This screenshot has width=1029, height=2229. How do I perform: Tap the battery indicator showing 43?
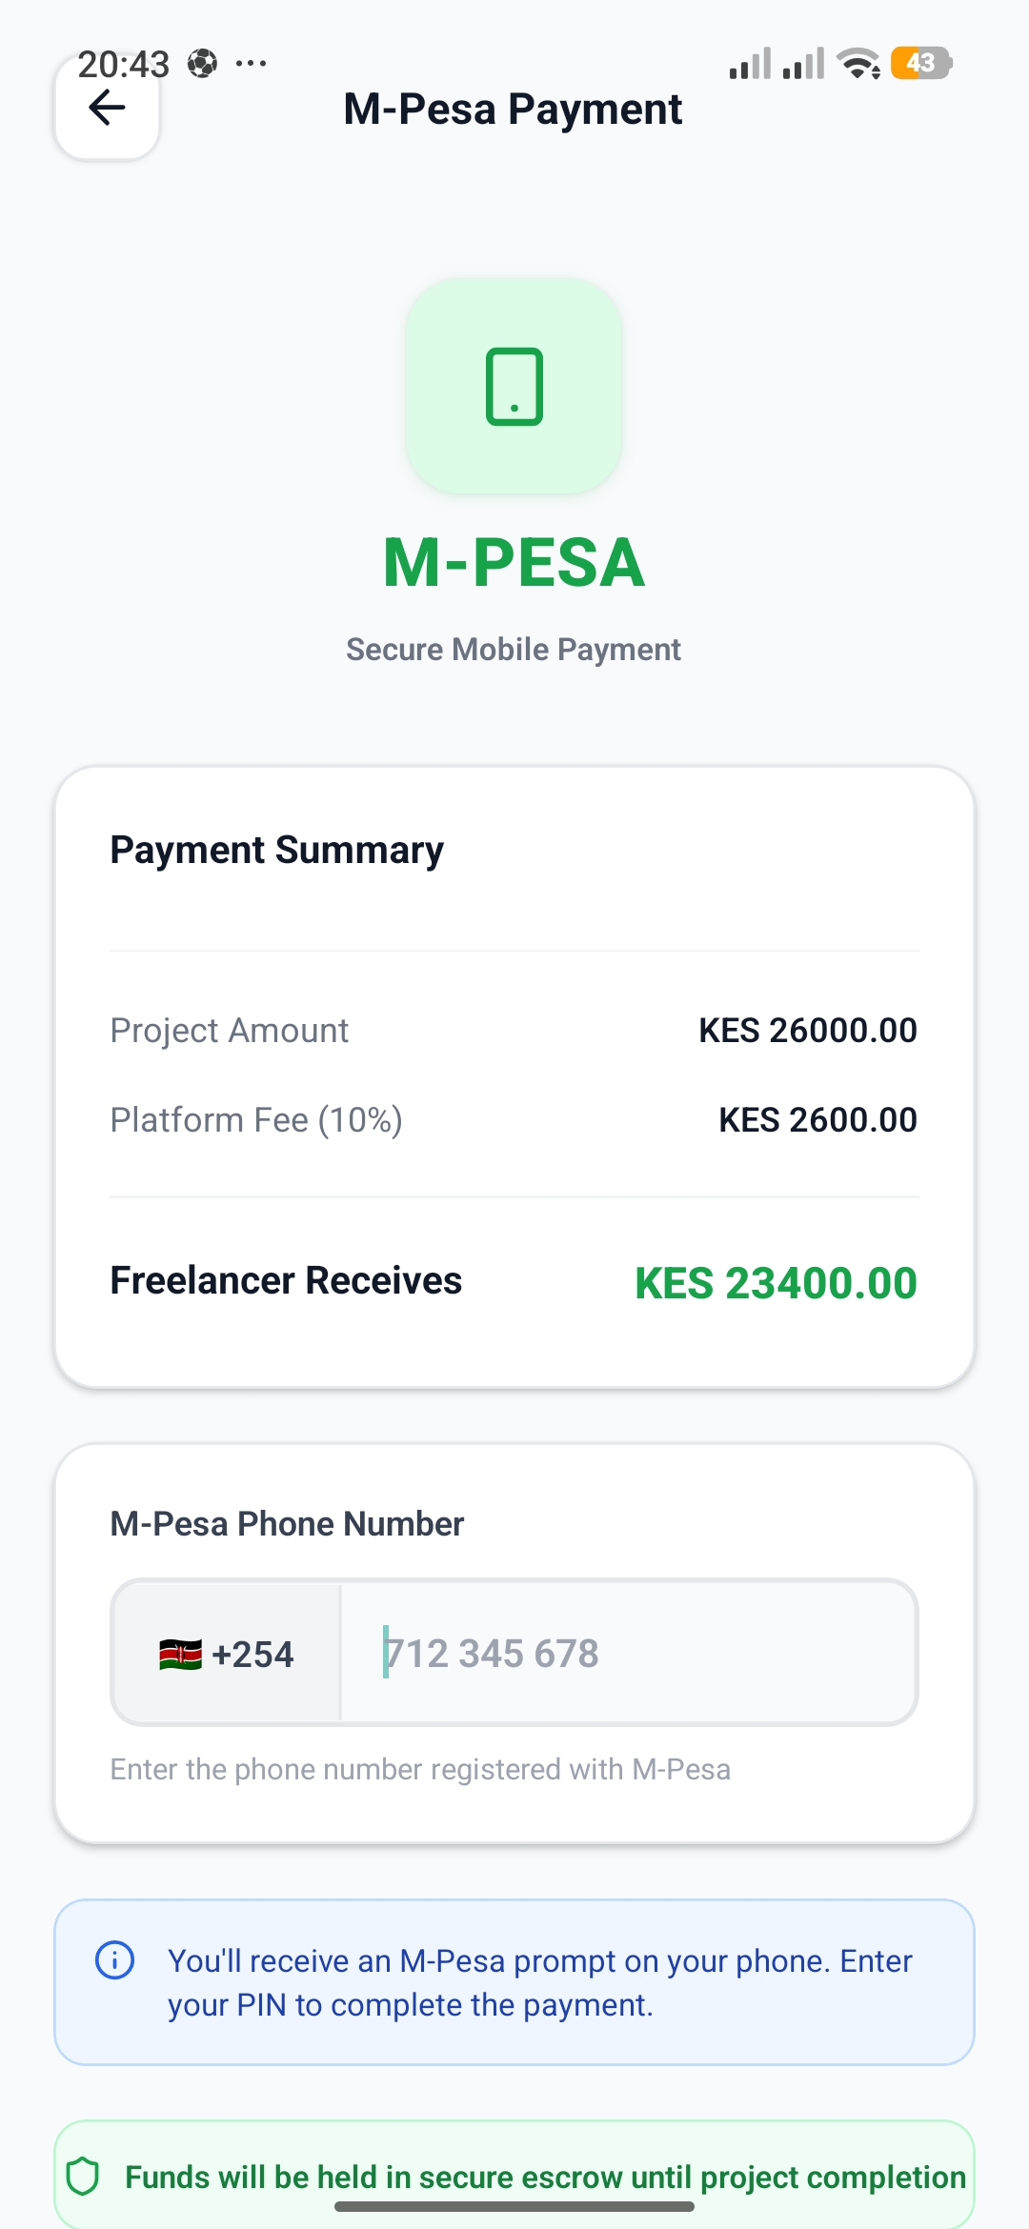pyautogui.click(x=918, y=63)
